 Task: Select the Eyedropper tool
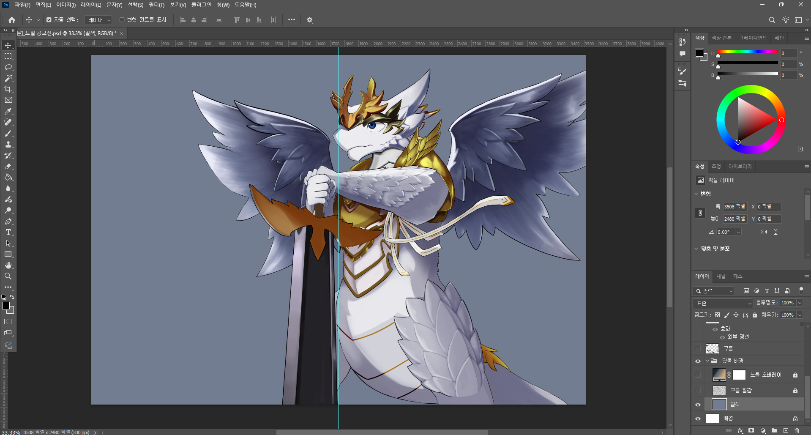coord(8,111)
